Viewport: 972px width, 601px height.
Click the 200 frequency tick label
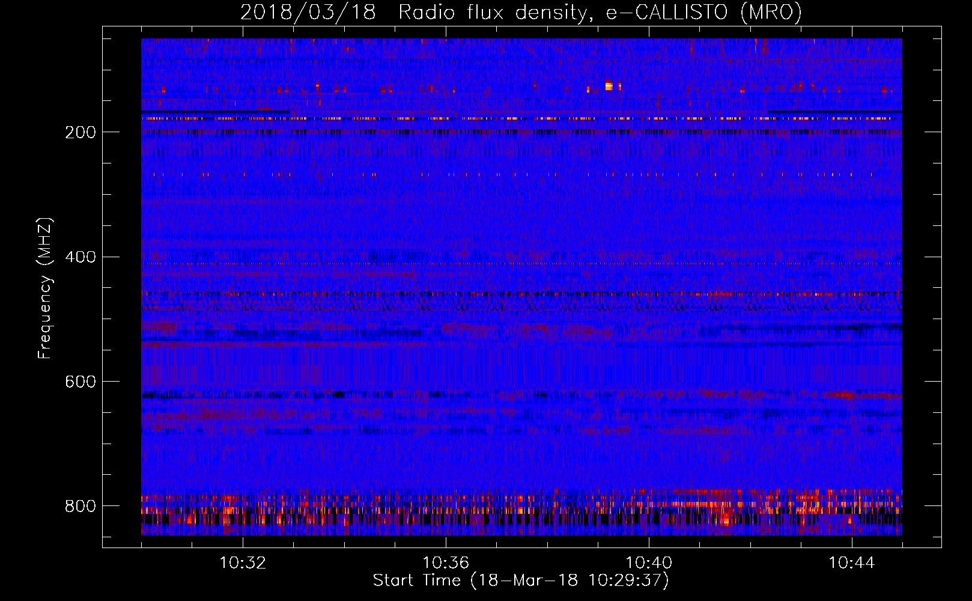click(x=80, y=132)
